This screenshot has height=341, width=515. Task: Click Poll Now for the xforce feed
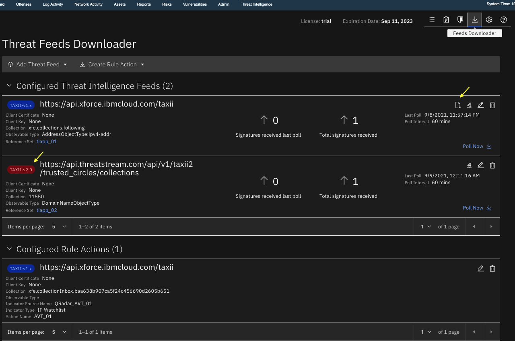[x=477, y=146]
